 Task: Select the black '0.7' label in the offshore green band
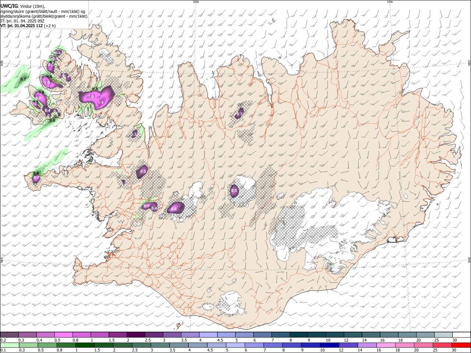point(23,79)
